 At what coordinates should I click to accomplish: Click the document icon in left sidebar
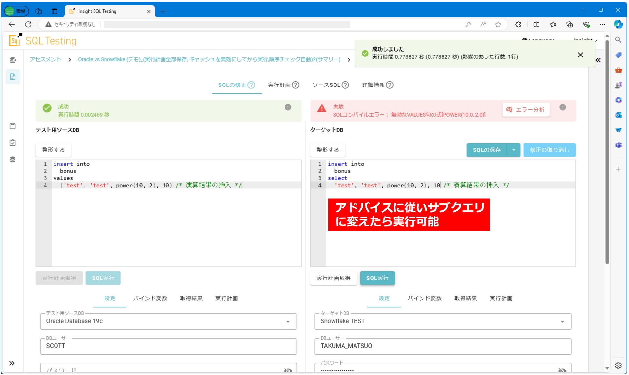coord(13,77)
